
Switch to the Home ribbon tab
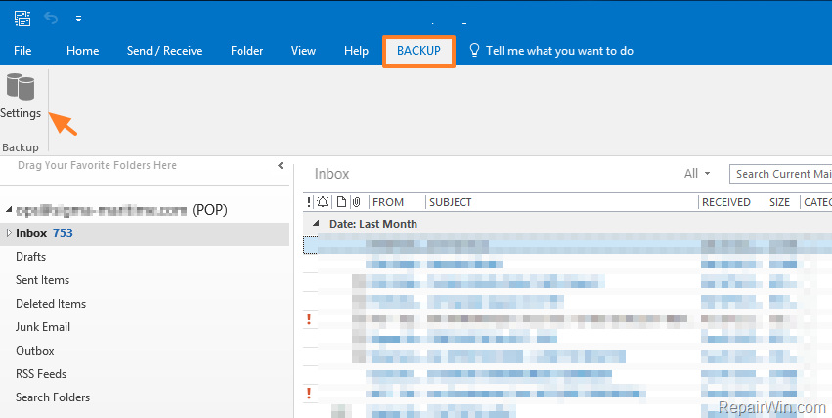point(83,51)
